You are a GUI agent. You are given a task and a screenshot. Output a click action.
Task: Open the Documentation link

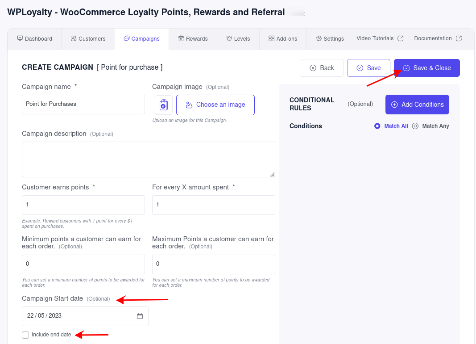click(438, 38)
